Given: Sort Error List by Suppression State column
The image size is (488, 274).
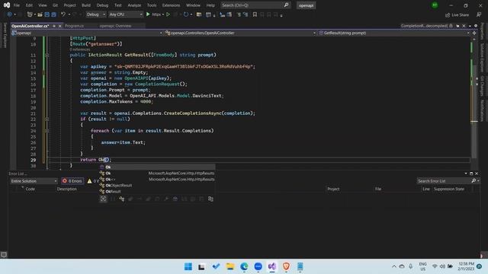Looking at the screenshot, I should 449,189.
